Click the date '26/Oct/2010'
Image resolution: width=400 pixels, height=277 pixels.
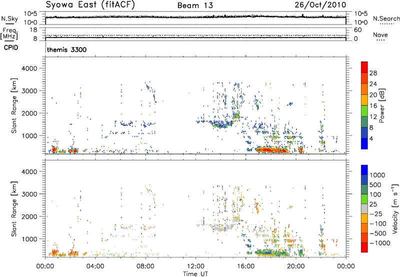[x=320, y=4]
